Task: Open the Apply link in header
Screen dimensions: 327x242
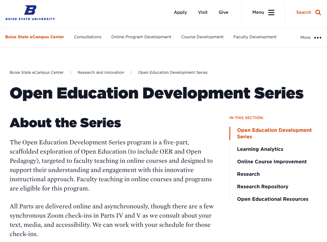Action: (180, 12)
